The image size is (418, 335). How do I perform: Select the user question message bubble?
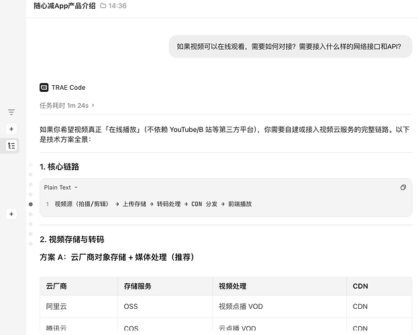pos(291,46)
